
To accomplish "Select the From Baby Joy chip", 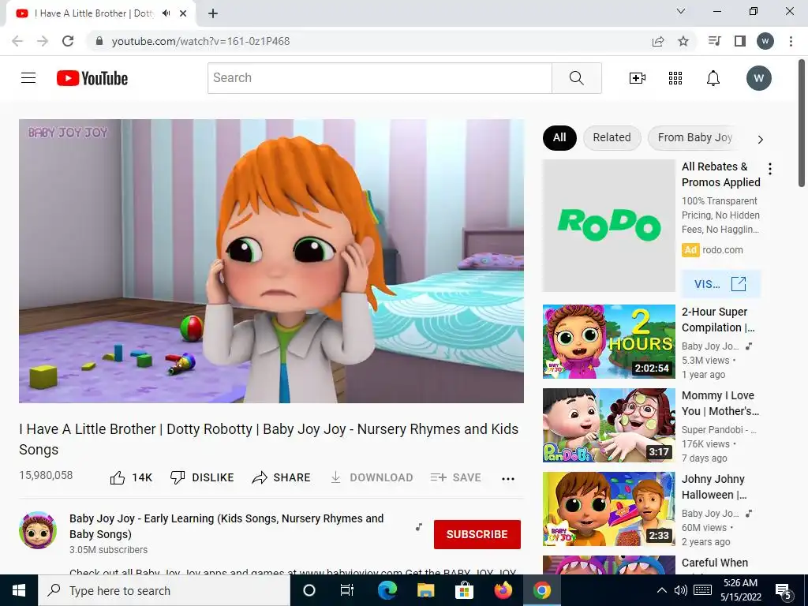I will [x=694, y=137].
